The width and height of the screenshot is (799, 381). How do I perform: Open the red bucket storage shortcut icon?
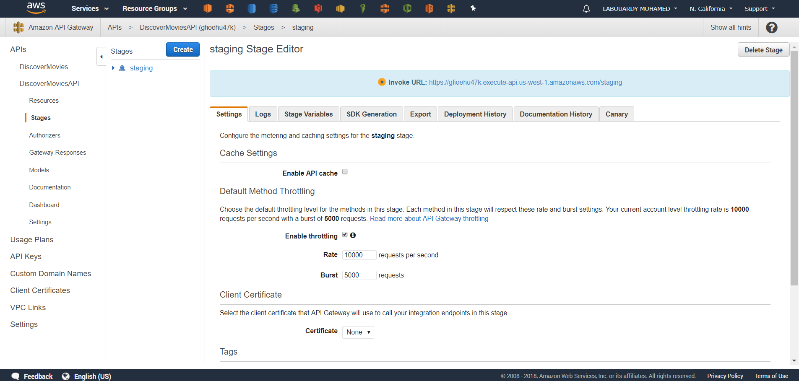tap(318, 8)
